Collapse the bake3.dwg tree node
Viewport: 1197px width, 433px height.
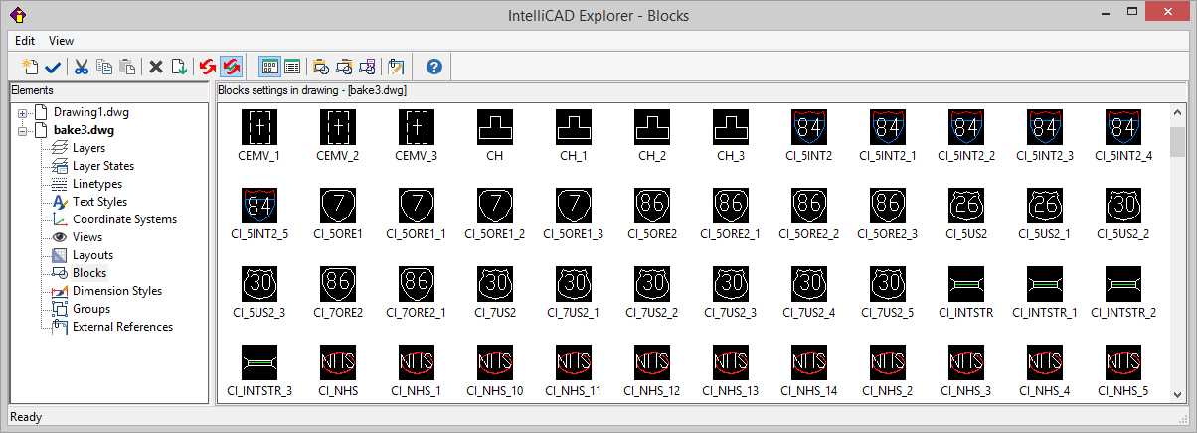(22, 130)
